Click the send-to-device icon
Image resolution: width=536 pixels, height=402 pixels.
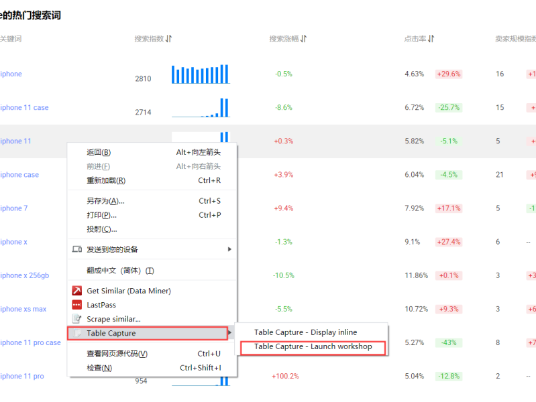(77, 249)
